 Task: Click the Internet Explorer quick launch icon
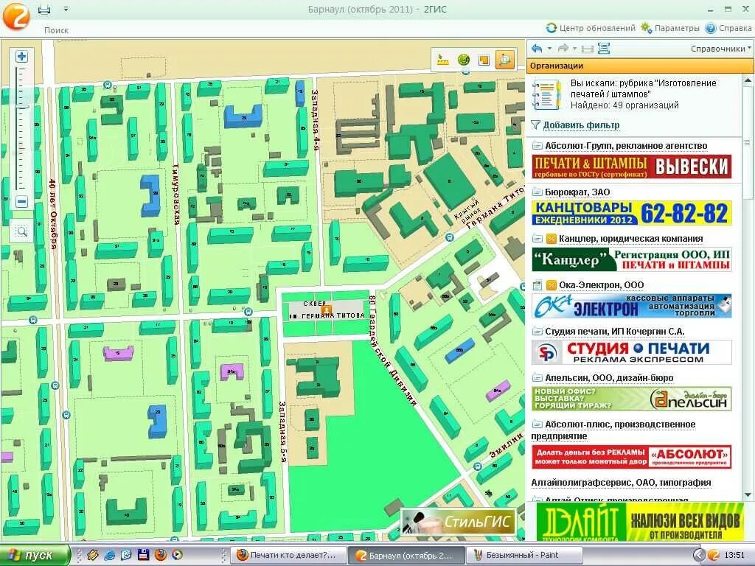110,555
